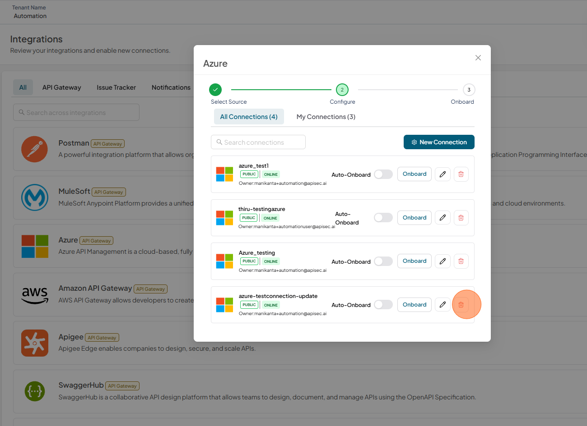This screenshot has height=426, width=587.
Task: Close the Azure dialog
Action: tap(478, 58)
